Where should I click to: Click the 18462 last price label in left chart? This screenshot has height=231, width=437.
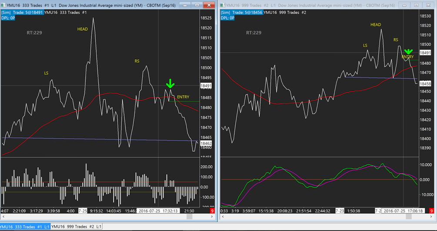(x=206, y=144)
